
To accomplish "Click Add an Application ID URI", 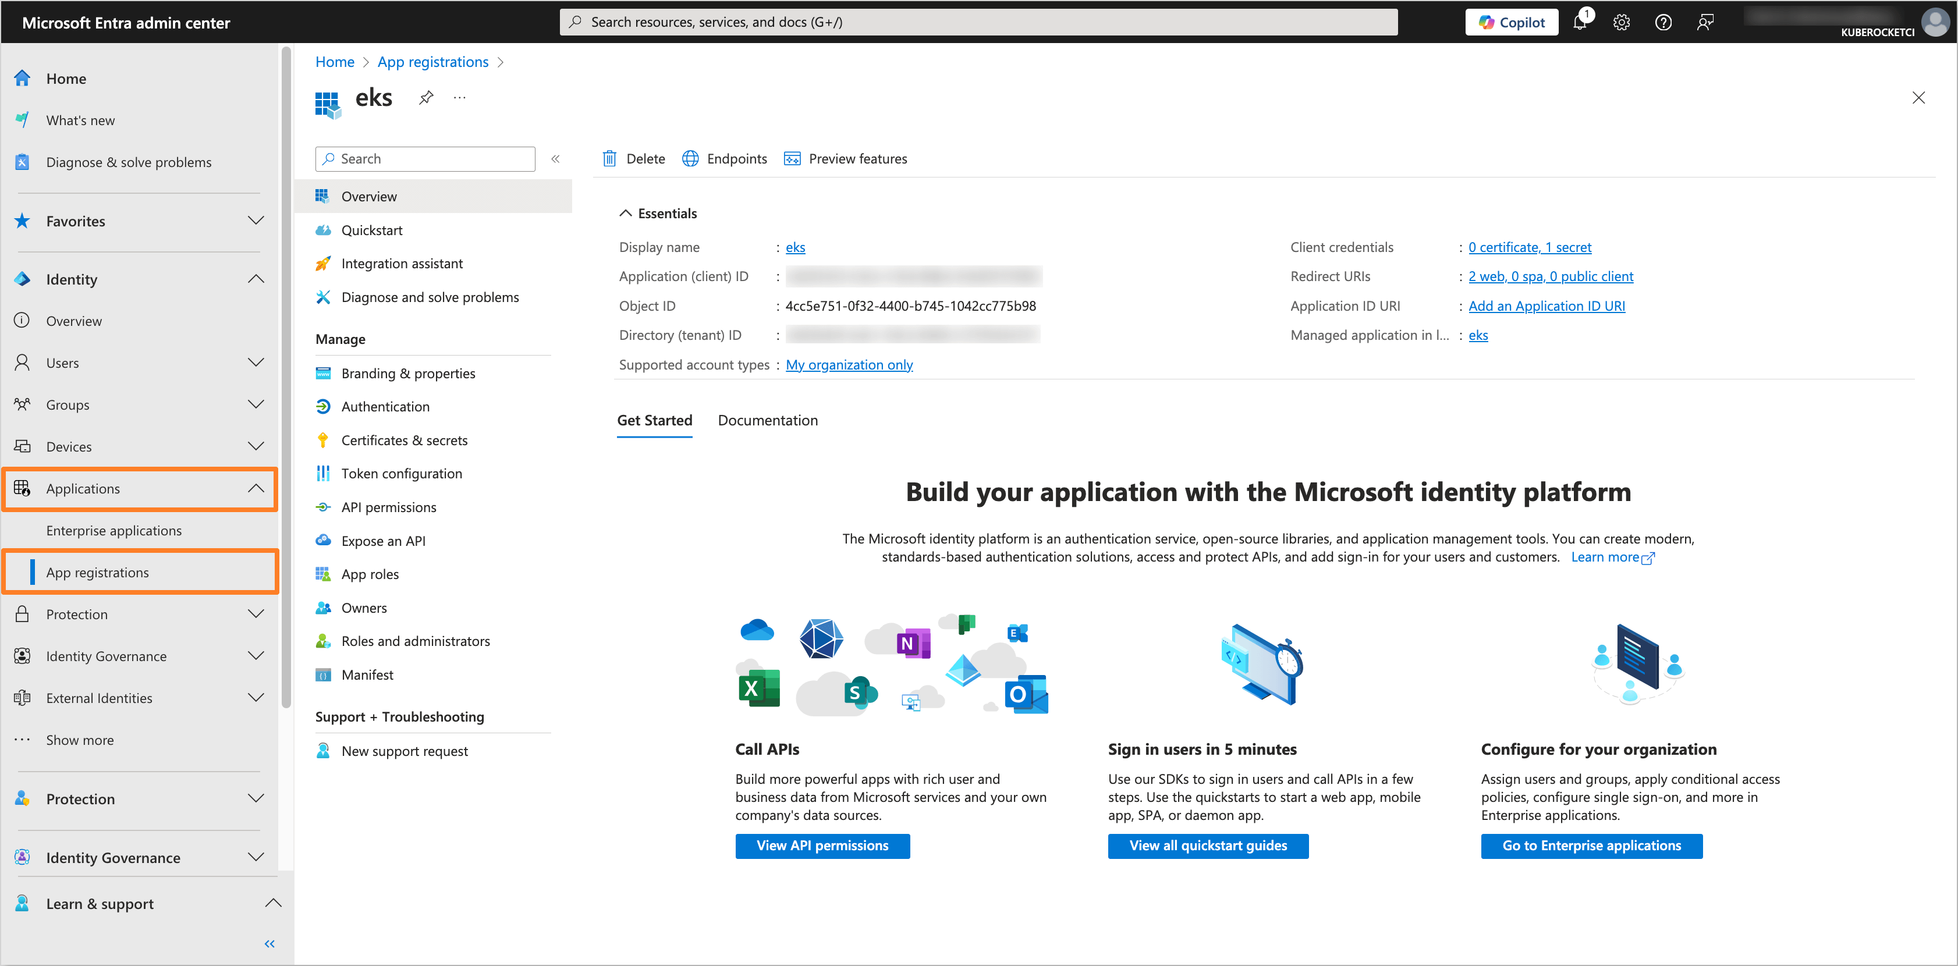I will [x=1547, y=306].
